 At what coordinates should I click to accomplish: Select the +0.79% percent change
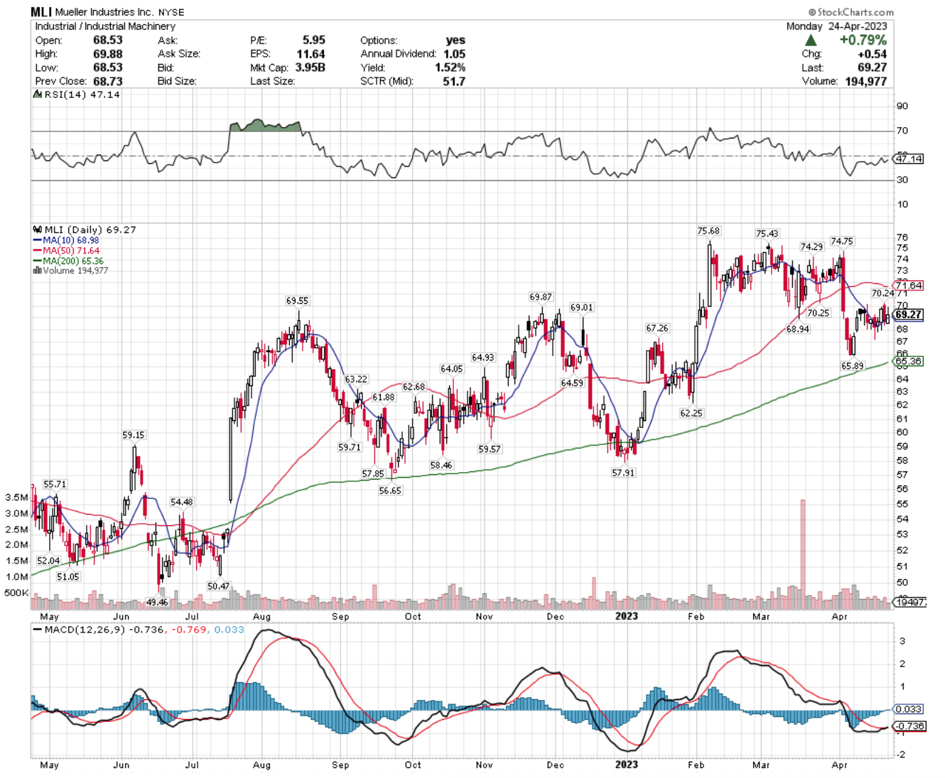tap(863, 40)
